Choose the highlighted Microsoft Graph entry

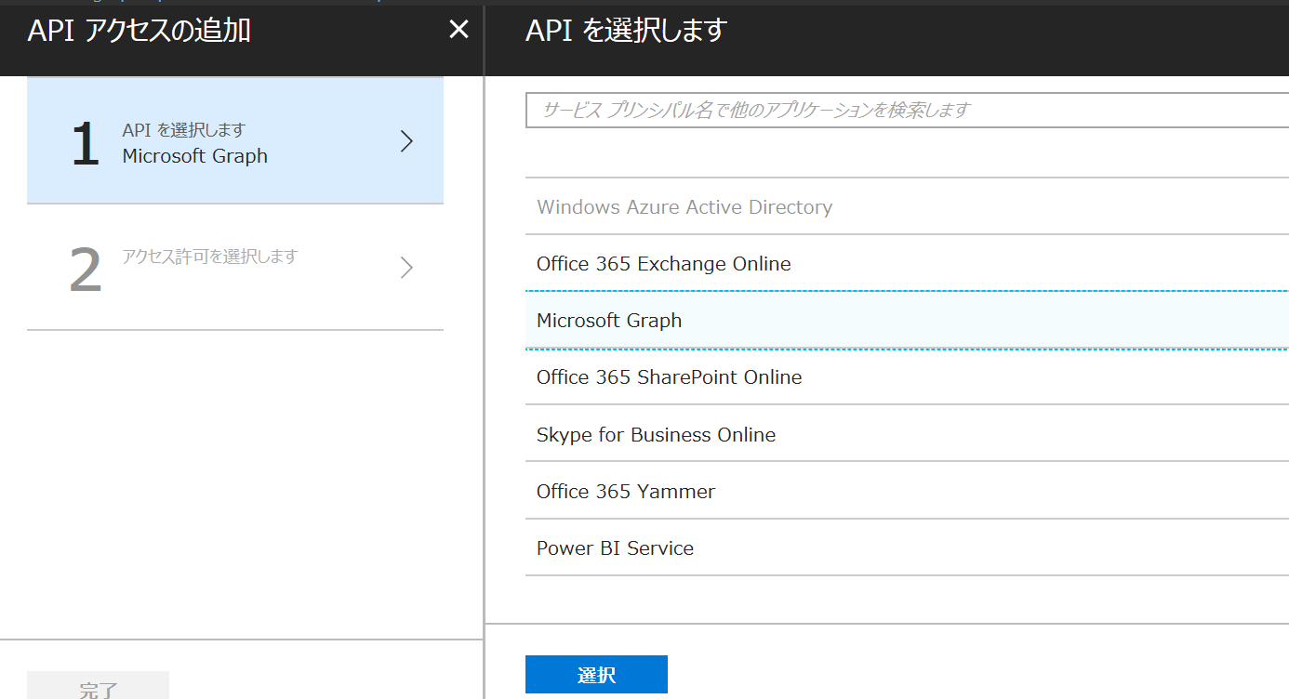tap(609, 320)
